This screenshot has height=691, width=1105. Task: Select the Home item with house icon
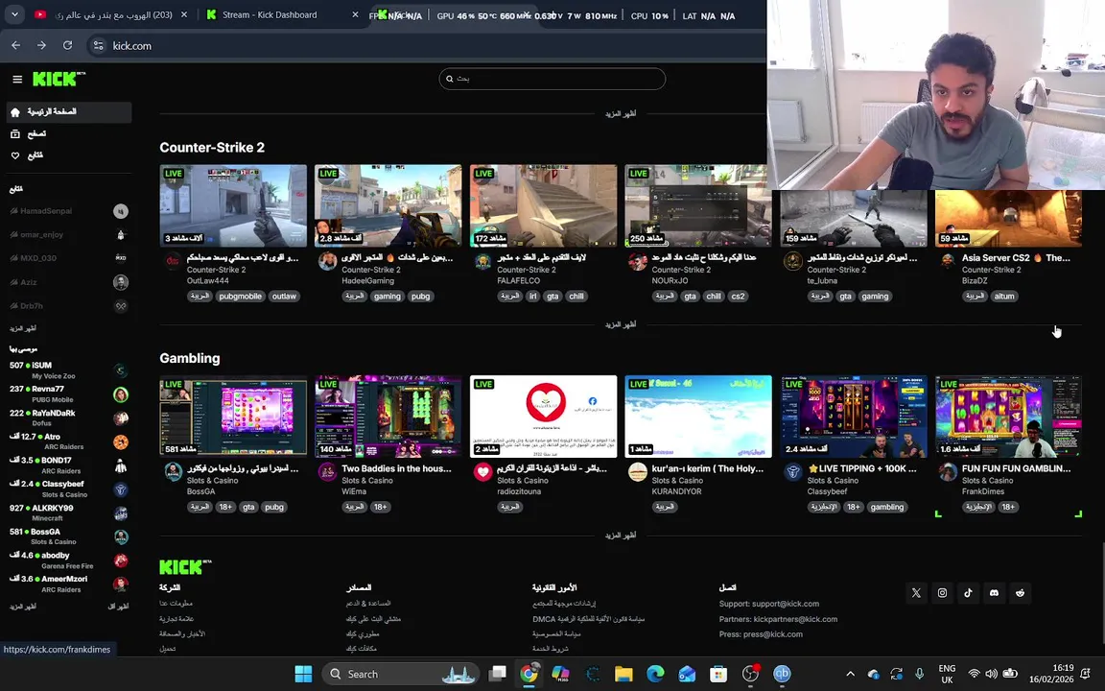point(68,112)
